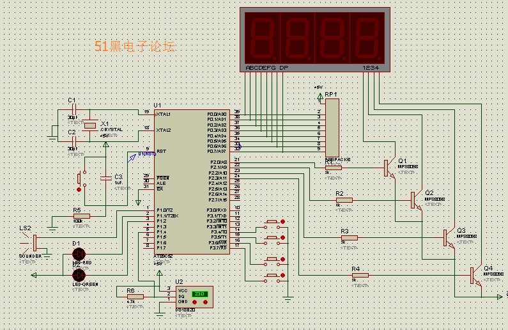Click the DS18B20 temperature decrease arrow
The image size is (508, 330).
pyautogui.click(x=194, y=302)
